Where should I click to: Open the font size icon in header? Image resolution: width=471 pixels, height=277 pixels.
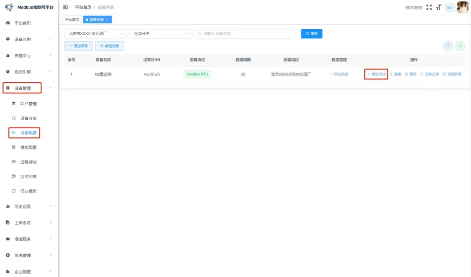[439, 7]
